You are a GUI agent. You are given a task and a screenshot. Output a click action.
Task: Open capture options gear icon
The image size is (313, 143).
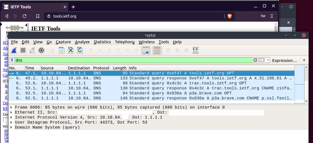pyautogui.click(x=41, y=50)
